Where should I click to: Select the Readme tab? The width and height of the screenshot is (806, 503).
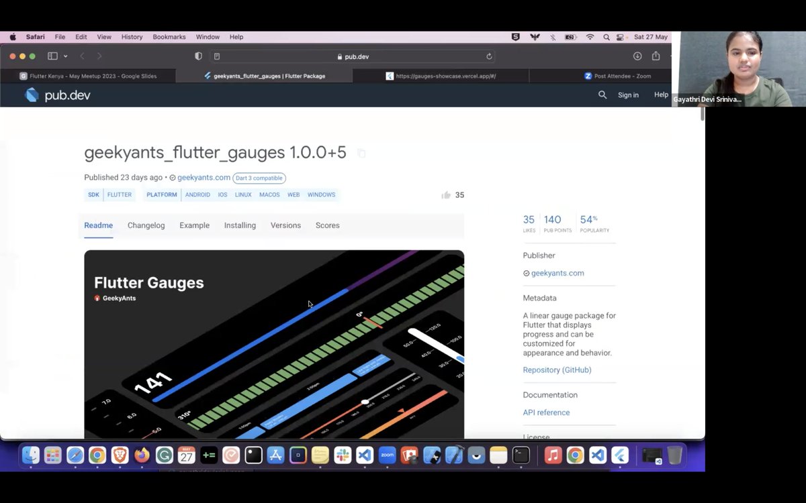click(x=98, y=225)
